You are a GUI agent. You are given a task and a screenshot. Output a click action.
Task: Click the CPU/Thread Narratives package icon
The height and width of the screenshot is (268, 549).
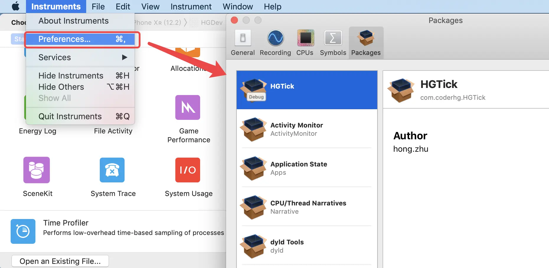(253, 207)
